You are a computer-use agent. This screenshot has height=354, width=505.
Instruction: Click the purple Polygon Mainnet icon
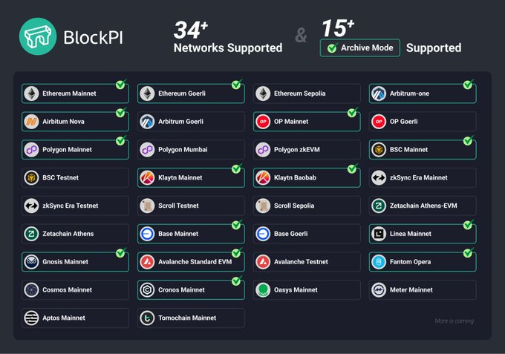31,150
